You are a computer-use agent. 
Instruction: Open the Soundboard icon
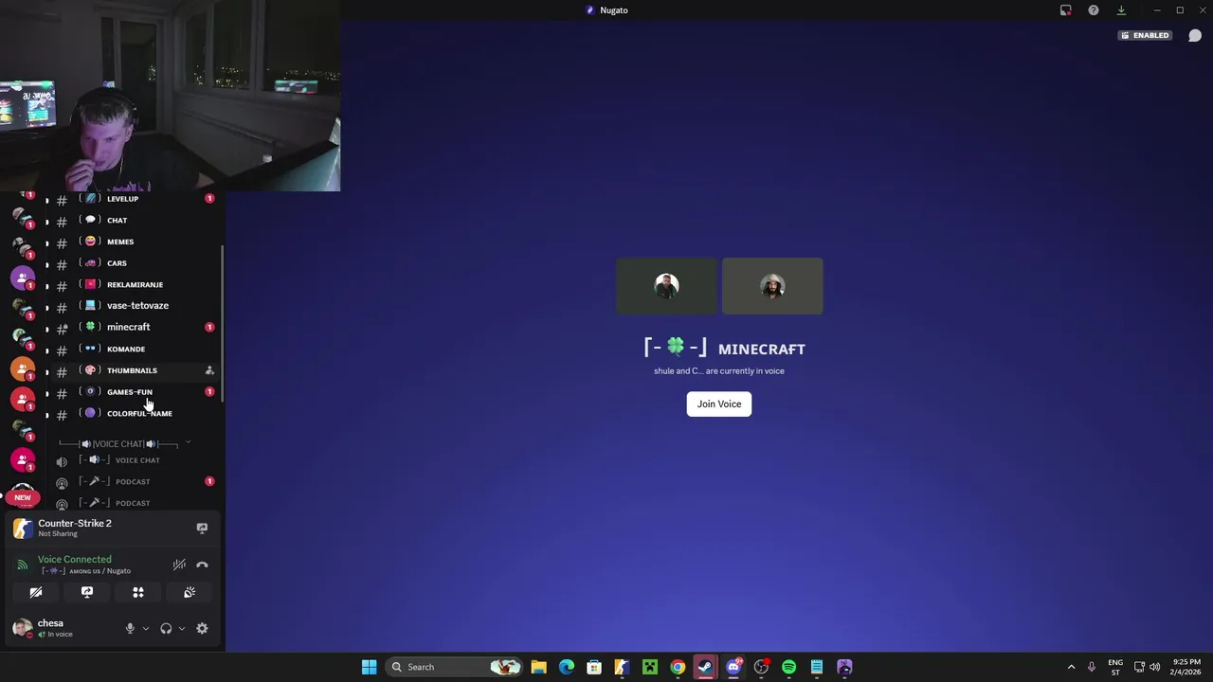pos(190,592)
